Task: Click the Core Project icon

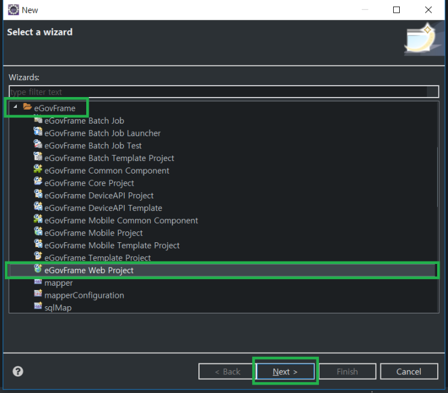Action: click(x=38, y=181)
